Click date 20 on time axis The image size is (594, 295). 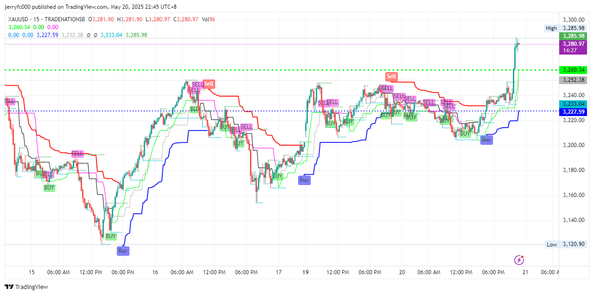[402, 273]
